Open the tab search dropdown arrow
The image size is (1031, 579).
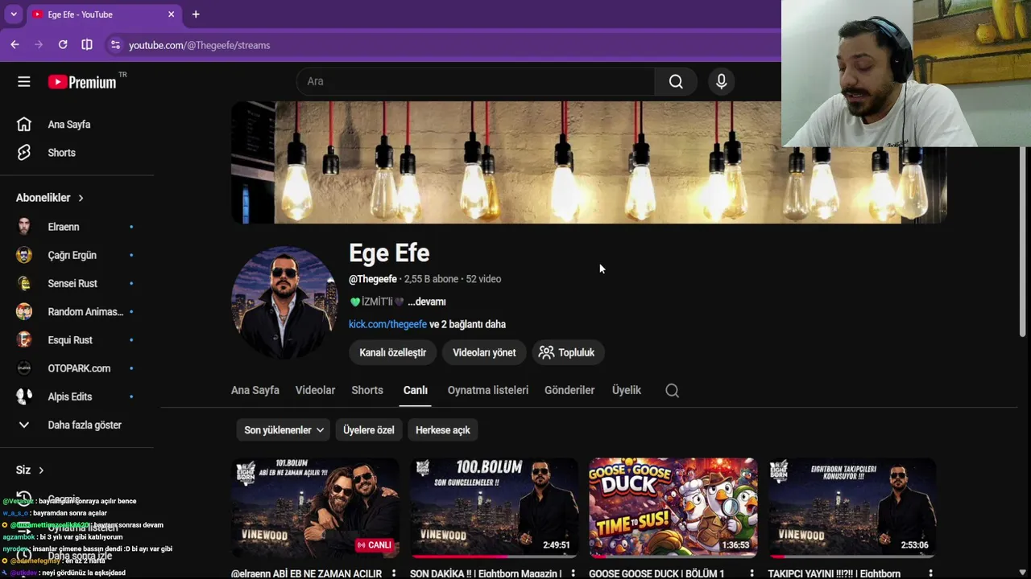[x=14, y=14]
